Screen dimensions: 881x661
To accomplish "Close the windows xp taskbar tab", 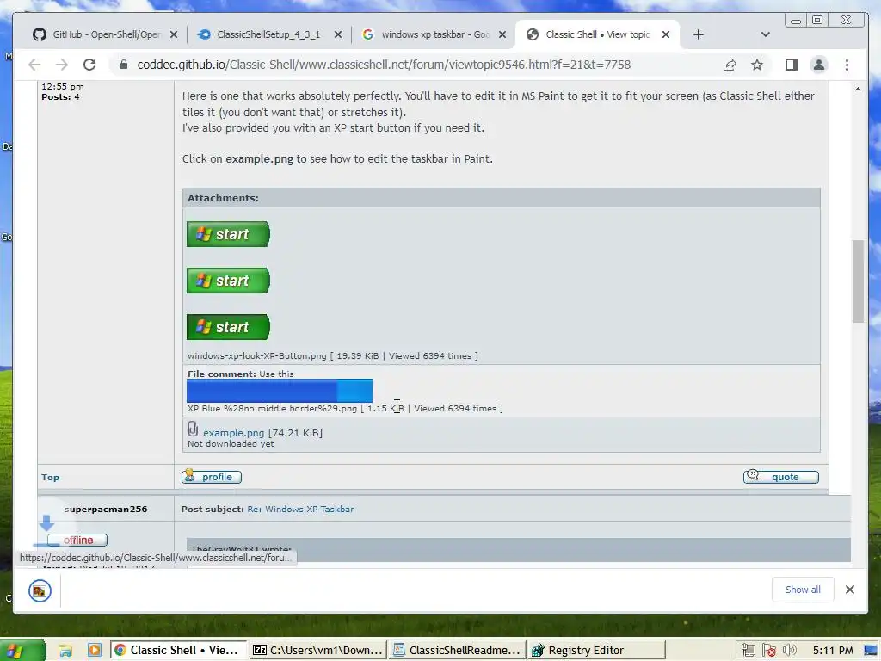I will (x=502, y=34).
